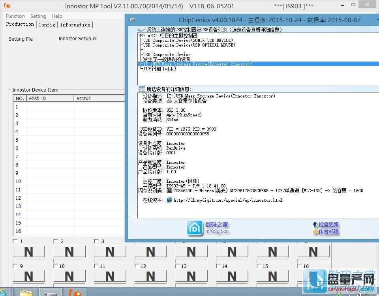Click the author email icon

click(x=315, y=232)
